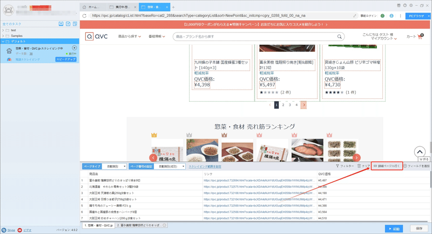Expand the test folder
Screen dimensions: 432x234
click(x=3, y=30)
